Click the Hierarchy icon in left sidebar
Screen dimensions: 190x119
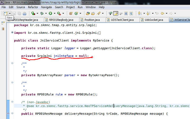[x=3, y=29]
